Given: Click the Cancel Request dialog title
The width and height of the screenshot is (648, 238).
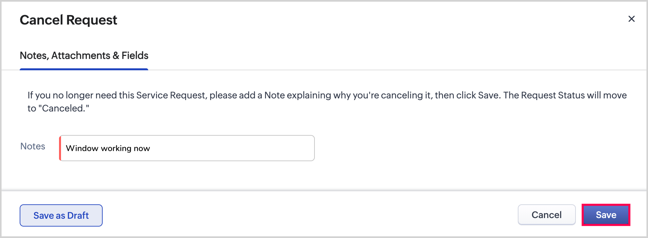Looking at the screenshot, I should pos(68,20).
